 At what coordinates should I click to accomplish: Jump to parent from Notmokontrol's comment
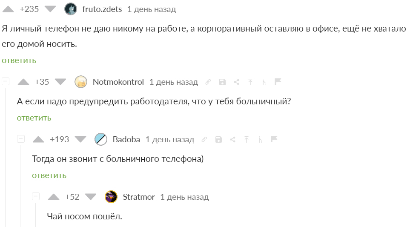(250, 82)
